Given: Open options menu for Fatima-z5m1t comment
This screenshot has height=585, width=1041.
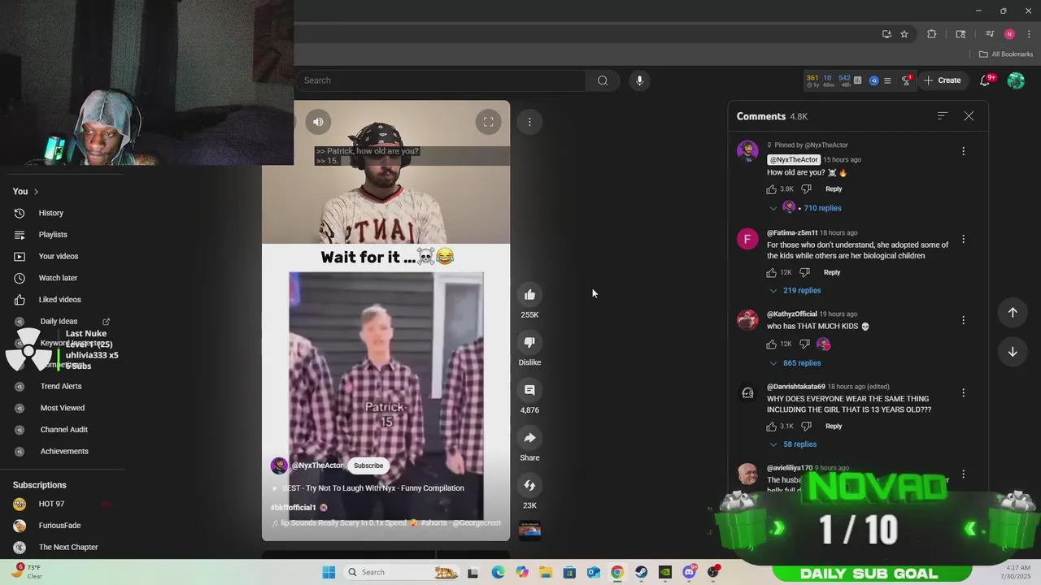Looking at the screenshot, I should coord(963,239).
